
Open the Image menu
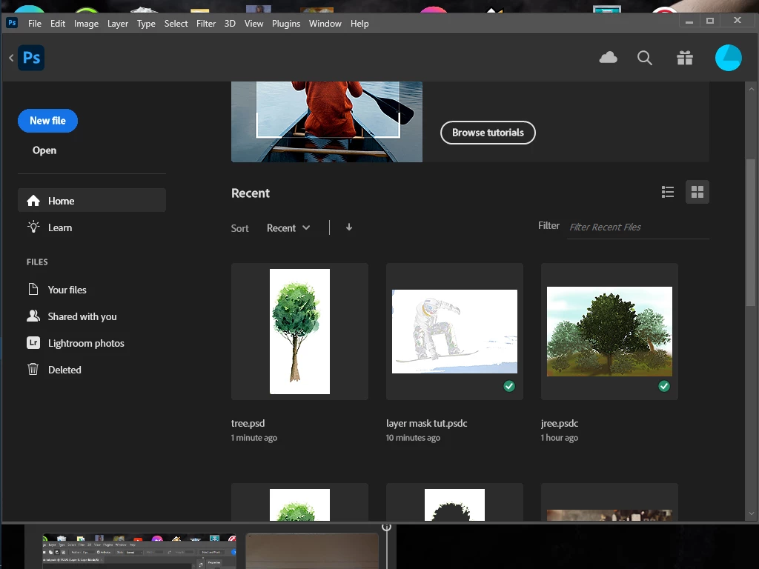pyautogui.click(x=86, y=23)
